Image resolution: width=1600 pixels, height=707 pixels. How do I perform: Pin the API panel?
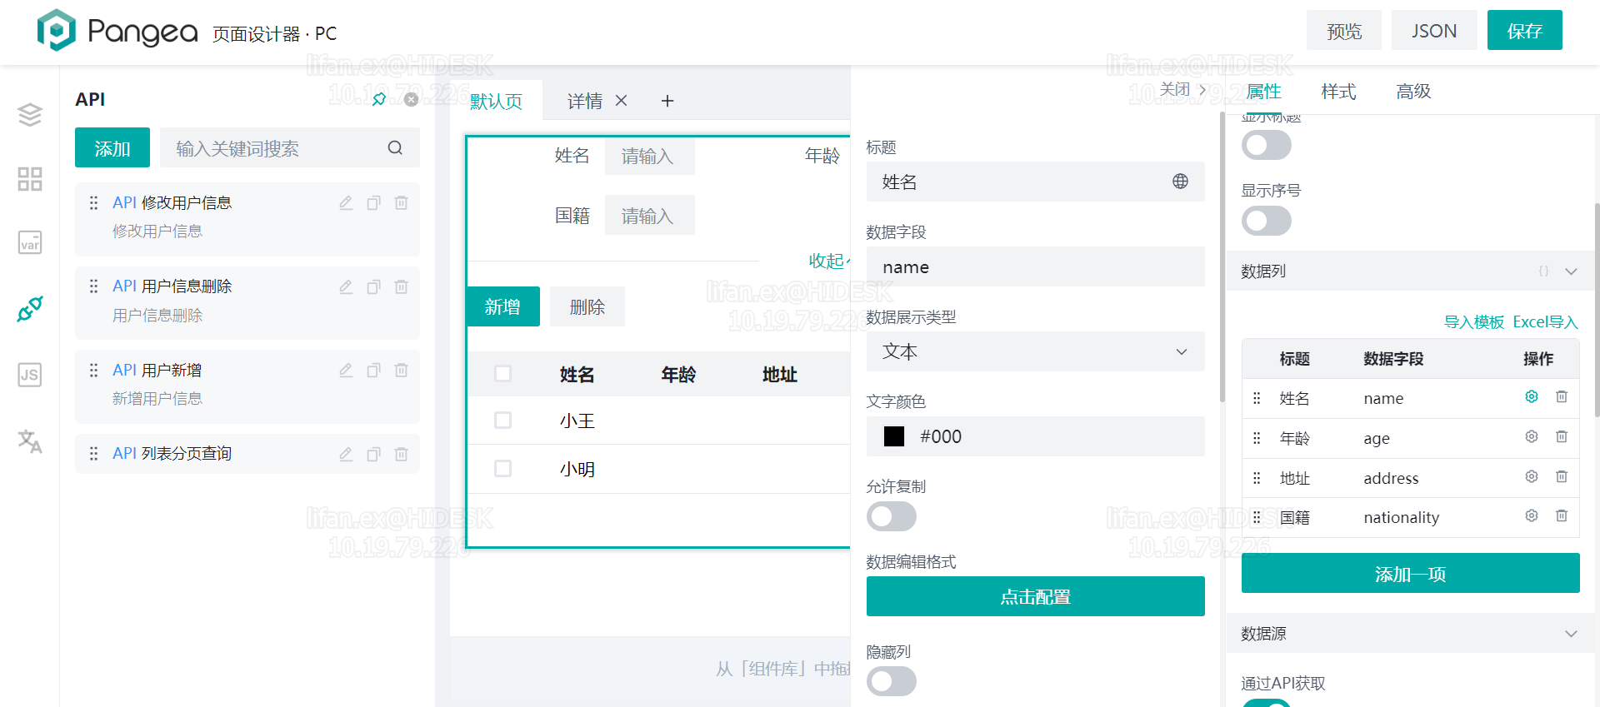click(x=379, y=99)
